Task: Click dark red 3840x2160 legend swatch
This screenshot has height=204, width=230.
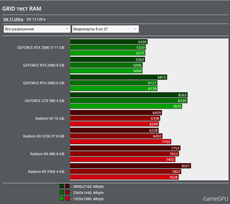Action: pos(67,186)
